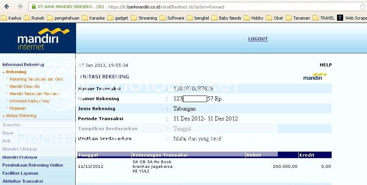This screenshot has width=367, height=185.
Task: Click the period 11 Des 2012 value
Action: (206, 119)
